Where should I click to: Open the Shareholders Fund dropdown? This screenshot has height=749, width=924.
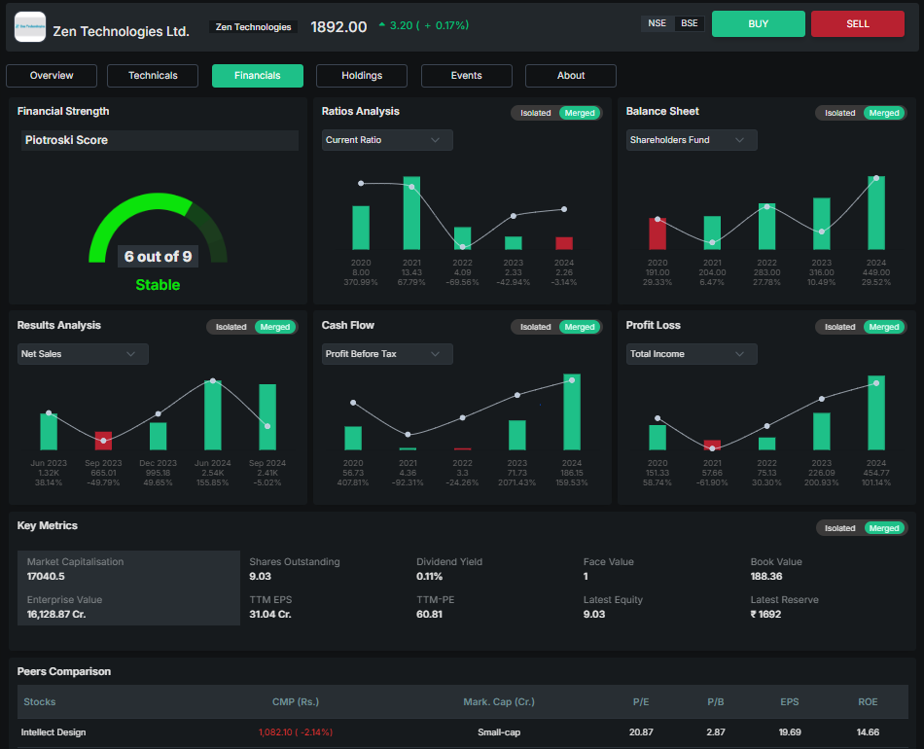pyautogui.click(x=692, y=140)
